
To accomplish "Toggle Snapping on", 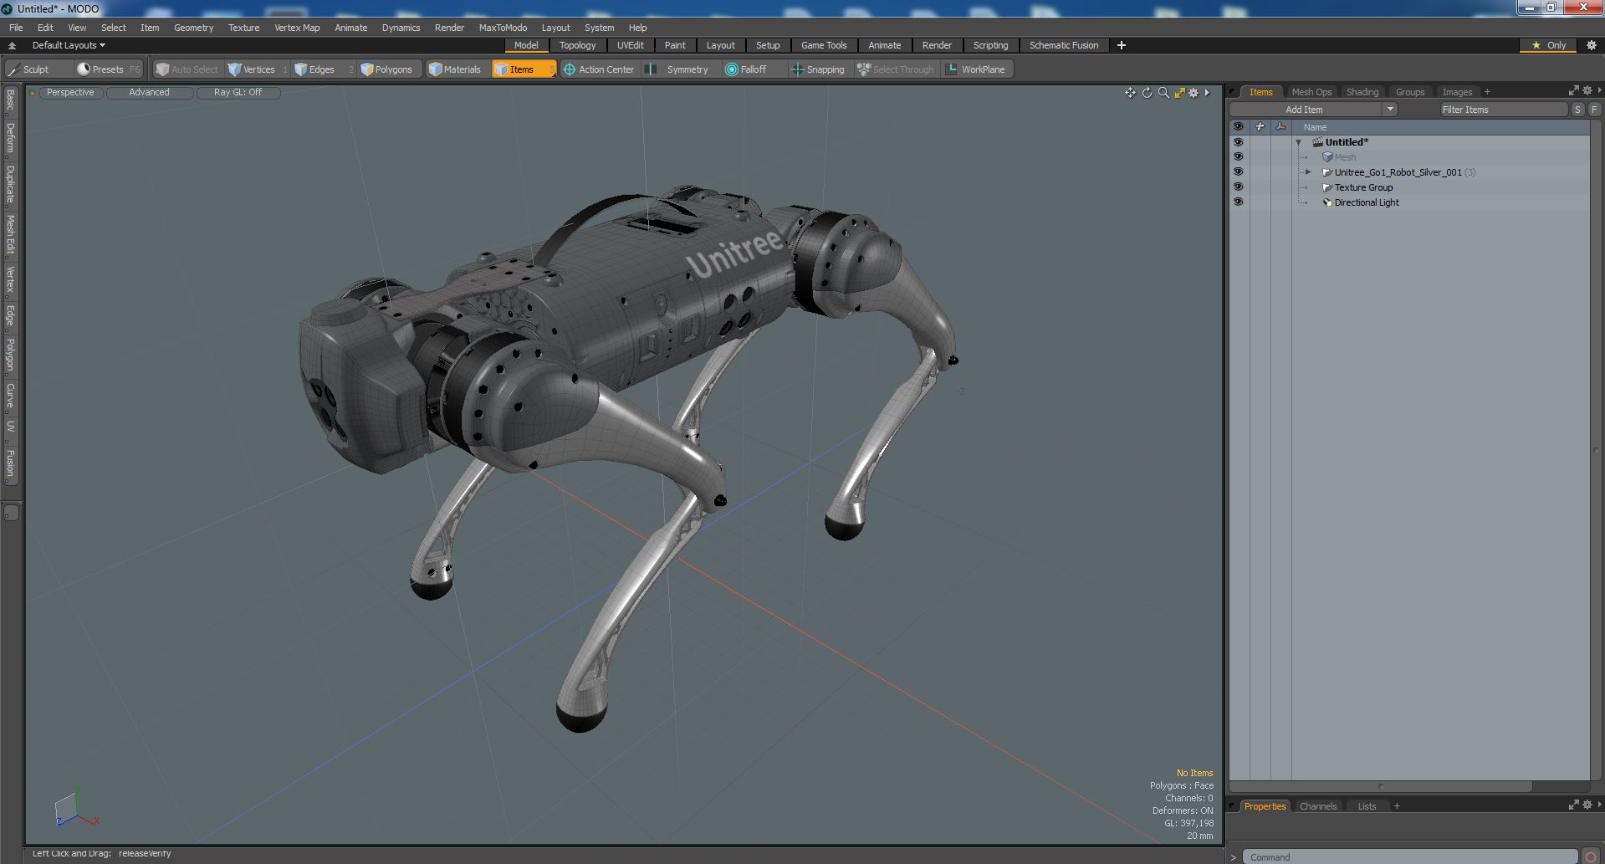I will pyautogui.click(x=818, y=69).
